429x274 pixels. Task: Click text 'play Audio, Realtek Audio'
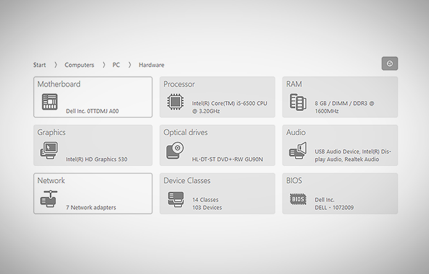click(347, 159)
